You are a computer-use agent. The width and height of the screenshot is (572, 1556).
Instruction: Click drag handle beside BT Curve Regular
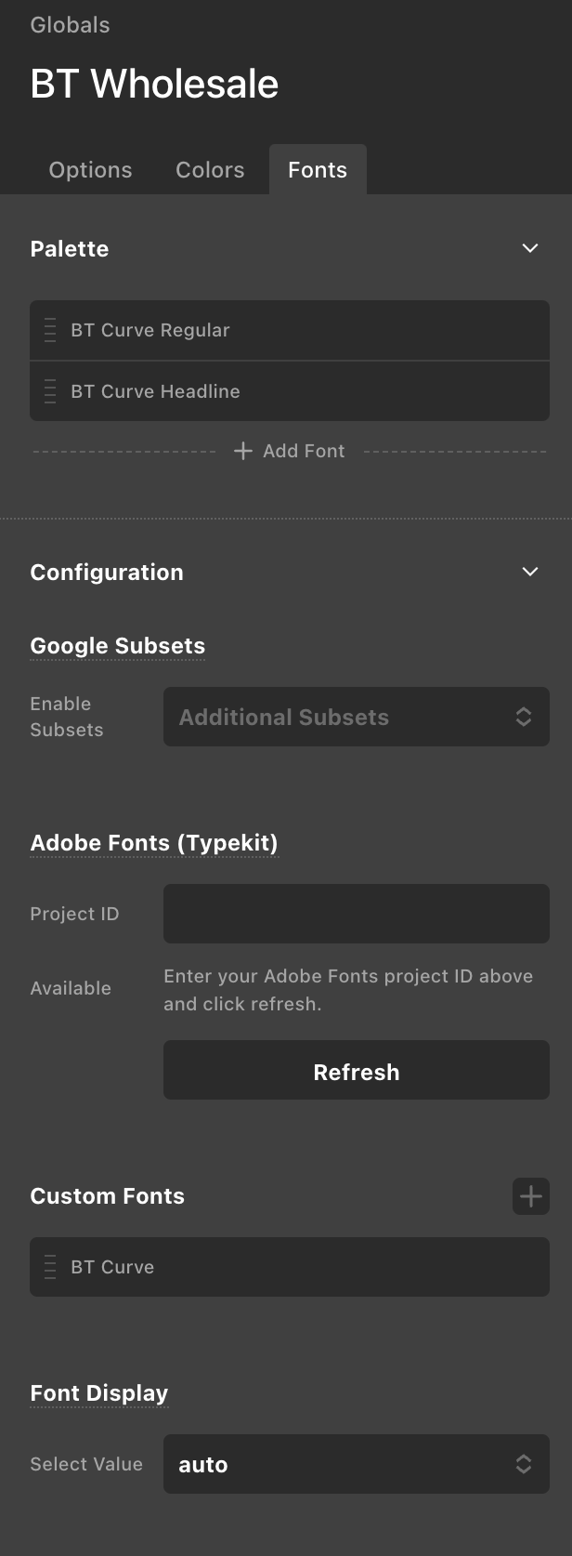point(50,330)
